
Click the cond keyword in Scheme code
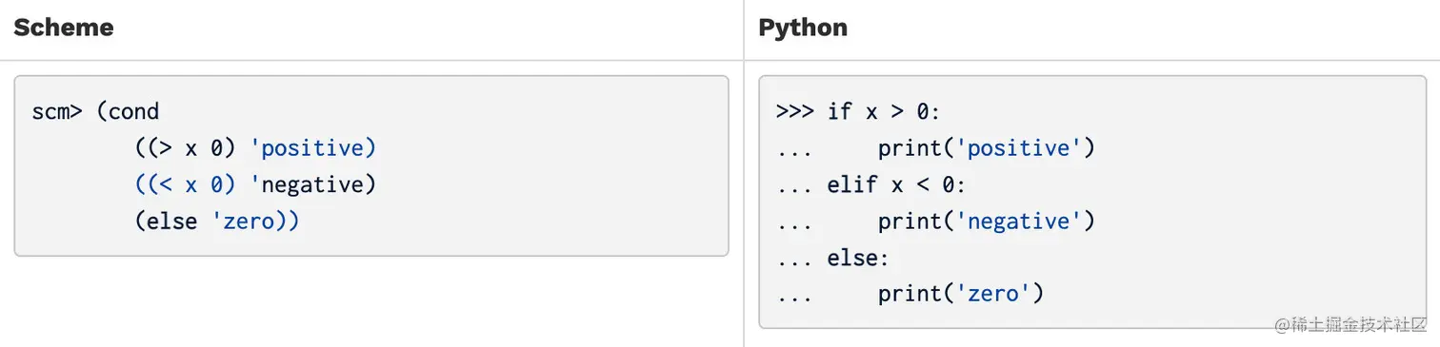tap(133, 112)
